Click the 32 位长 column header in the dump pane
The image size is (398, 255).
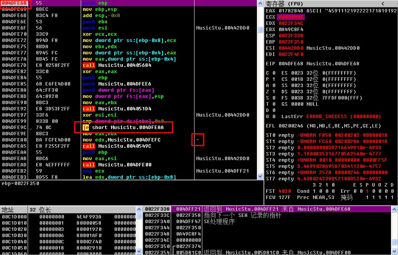[x=82, y=210]
